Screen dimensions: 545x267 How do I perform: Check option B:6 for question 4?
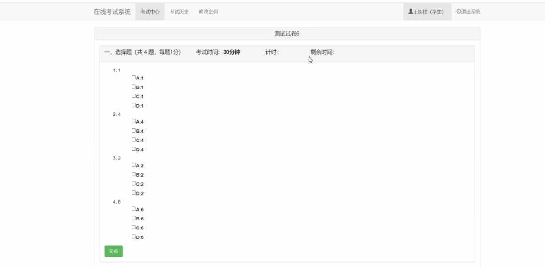click(133, 218)
